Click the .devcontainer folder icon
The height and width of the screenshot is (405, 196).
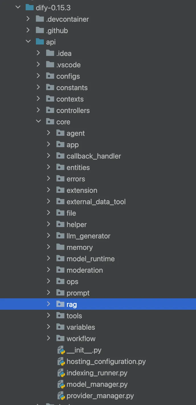tap(40, 19)
